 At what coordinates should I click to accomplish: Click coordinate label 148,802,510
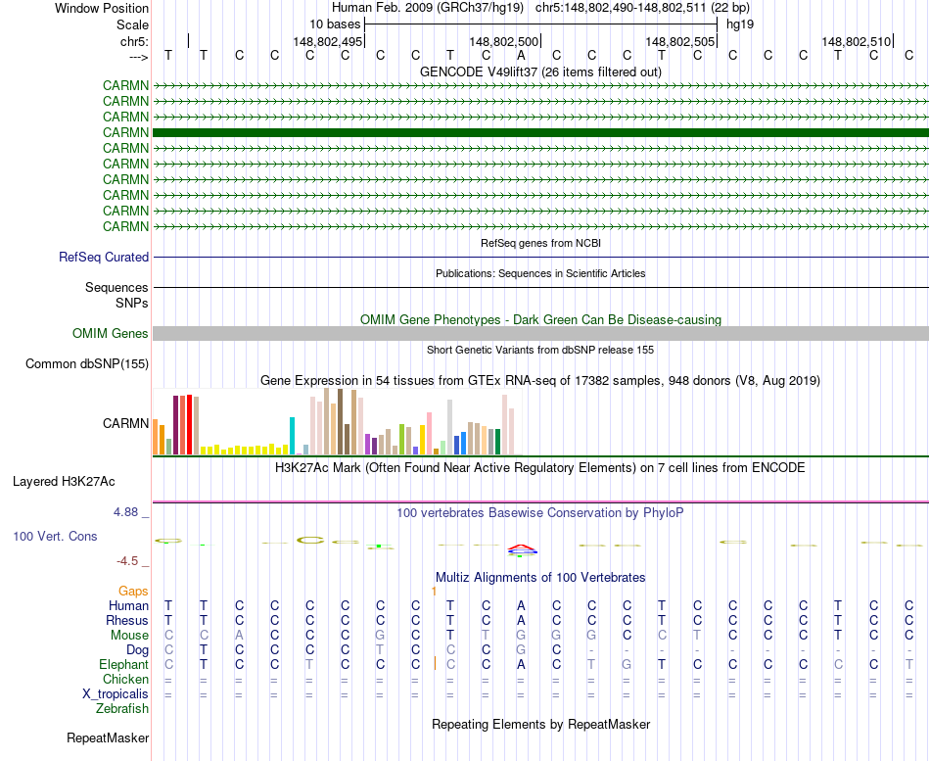coord(856,41)
